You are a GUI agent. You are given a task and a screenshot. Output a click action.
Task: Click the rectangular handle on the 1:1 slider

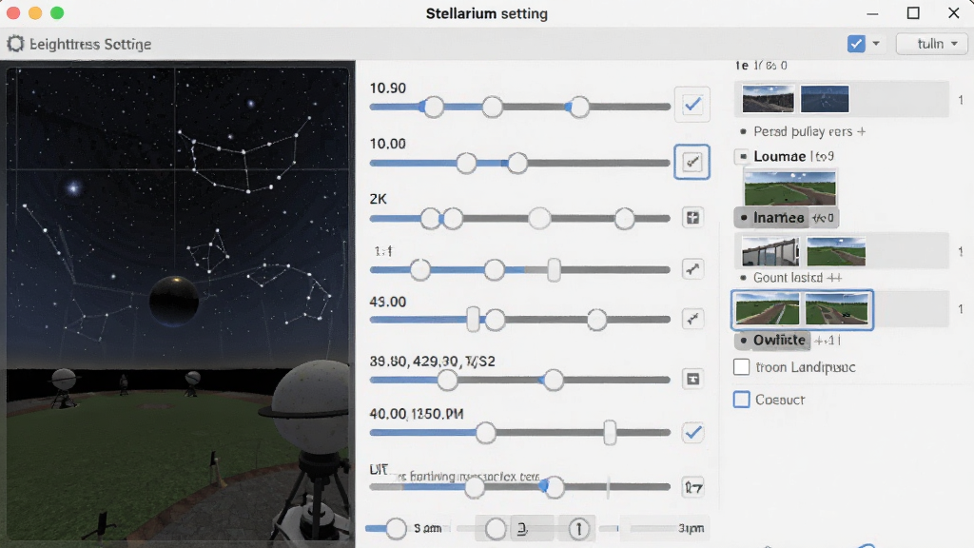554,270
